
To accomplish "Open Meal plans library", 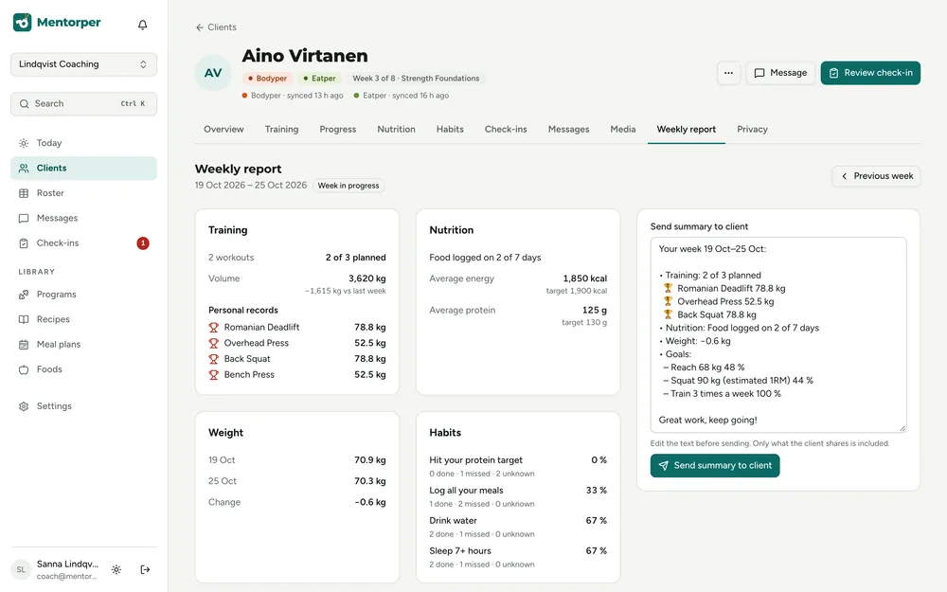I will click(83, 345).
